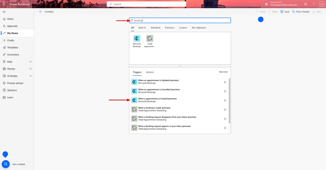Open My flows in sidebar
Screen dimensions: 326x170
click(17, 33)
